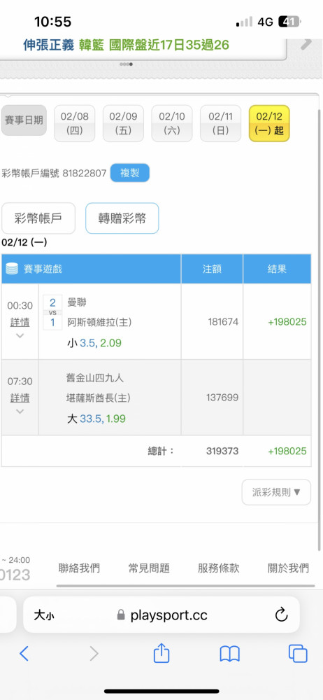
Task: Copy account number with 複製 button
Action: pyautogui.click(x=130, y=173)
